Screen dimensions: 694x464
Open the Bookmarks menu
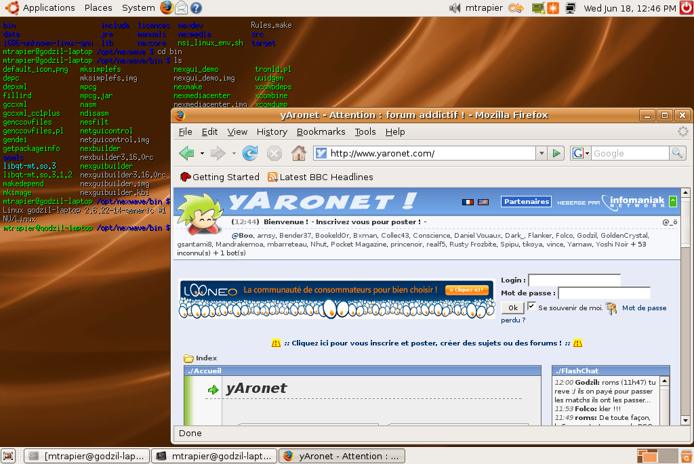click(x=321, y=132)
